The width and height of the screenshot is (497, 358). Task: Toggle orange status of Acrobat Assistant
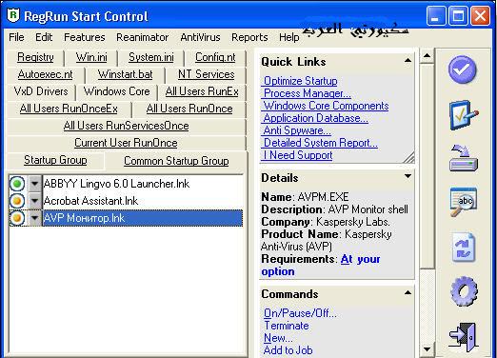point(17,201)
